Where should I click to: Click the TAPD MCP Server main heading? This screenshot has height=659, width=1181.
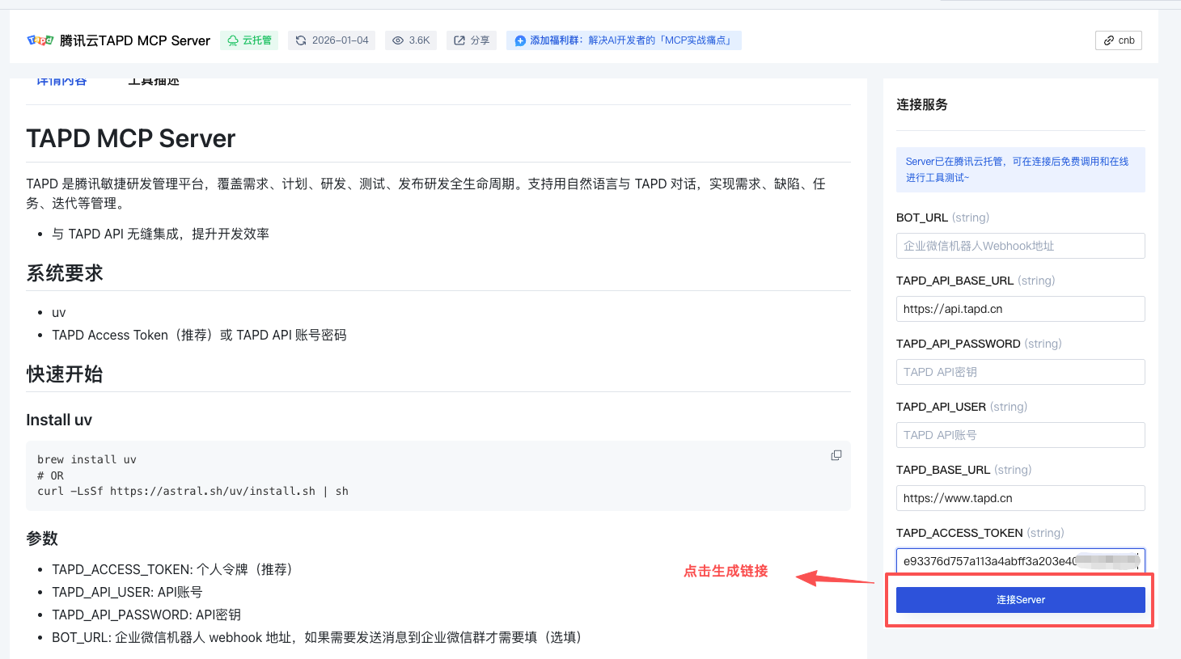(131, 138)
